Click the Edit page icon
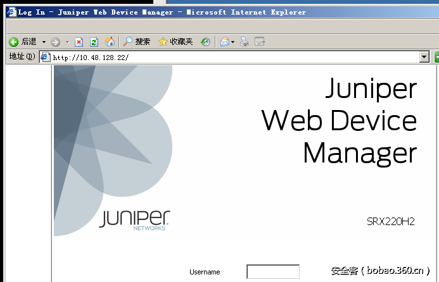The height and width of the screenshot is (282, 439). pyautogui.click(x=260, y=42)
